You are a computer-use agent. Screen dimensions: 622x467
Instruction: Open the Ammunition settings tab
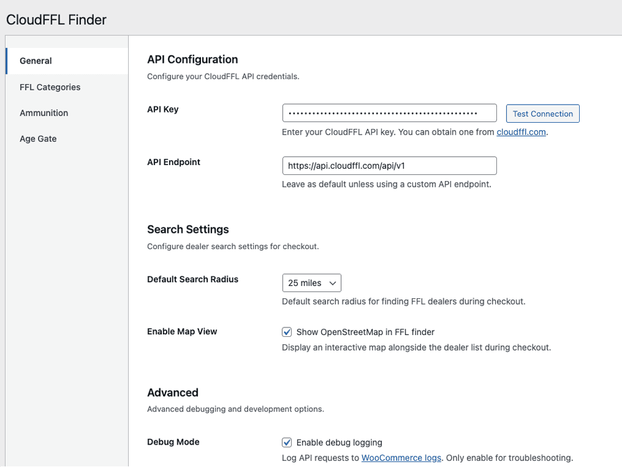pyautogui.click(x=44, y=113)
